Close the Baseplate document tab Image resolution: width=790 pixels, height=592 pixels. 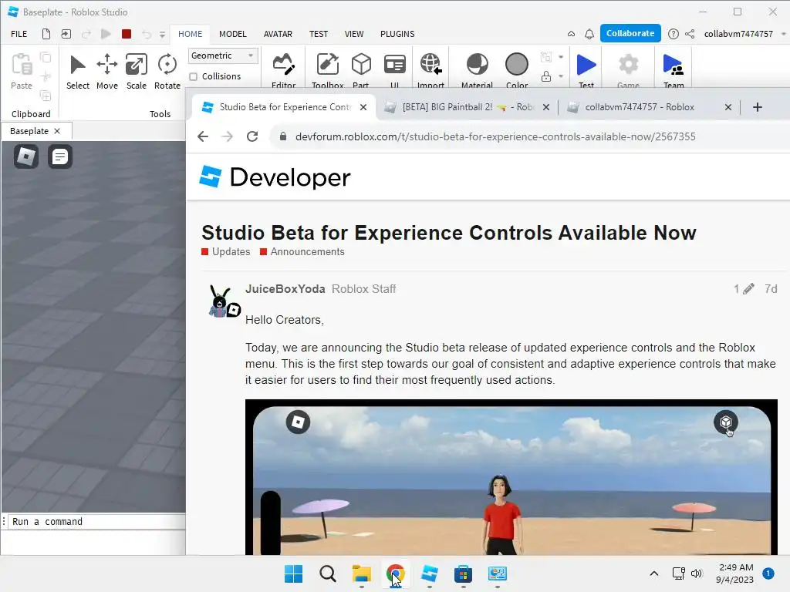click(x=57, y=131)
